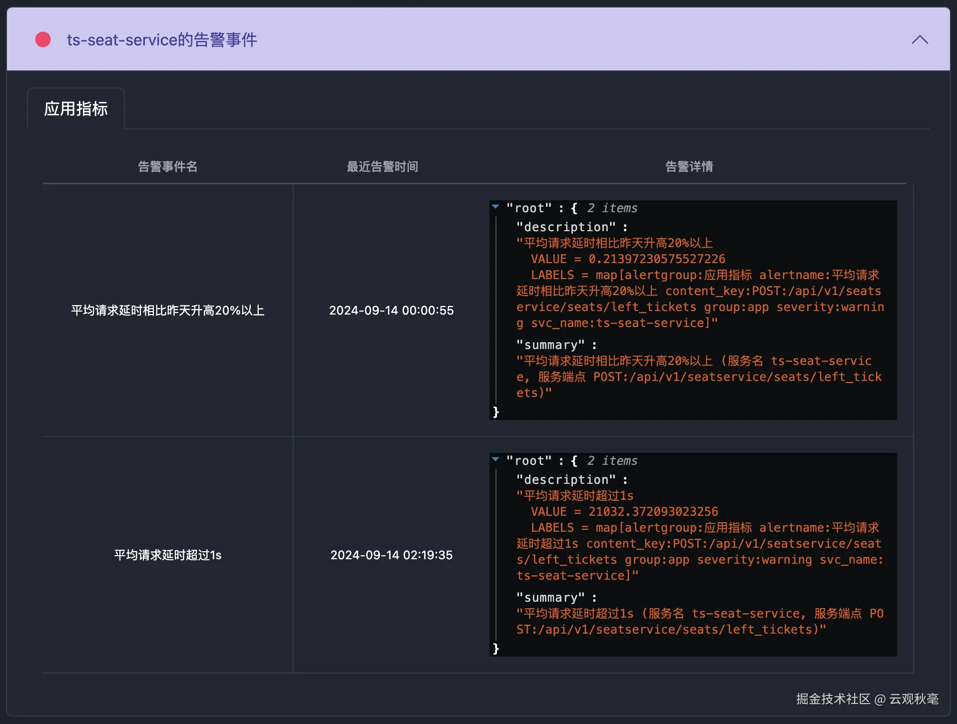Click "description" key in second alert JSON
Screen dimensions: 957x724
click(x=566, y=480)
